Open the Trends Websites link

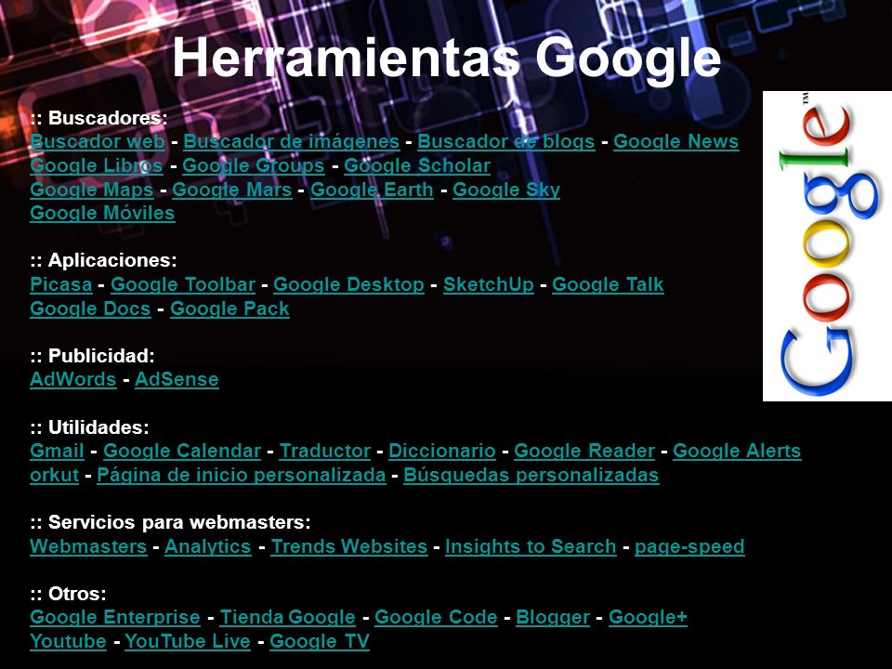(348, 546)
